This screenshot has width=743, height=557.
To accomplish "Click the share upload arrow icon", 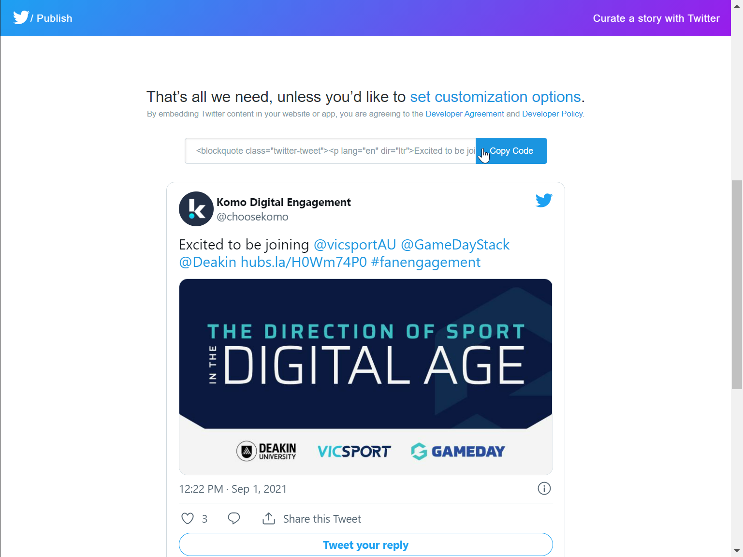I will 269,519.
